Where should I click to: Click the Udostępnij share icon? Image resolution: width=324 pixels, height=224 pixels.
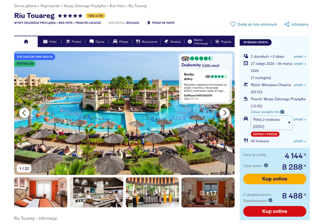point(287,24)
